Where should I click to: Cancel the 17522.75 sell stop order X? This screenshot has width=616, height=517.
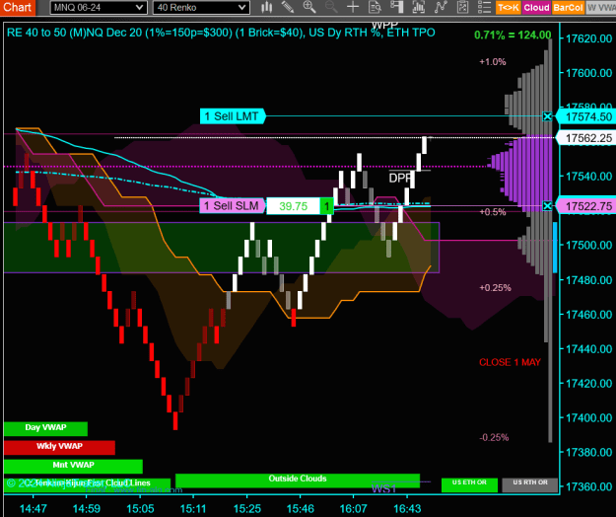pyautogui.click(x=547, y=205)
